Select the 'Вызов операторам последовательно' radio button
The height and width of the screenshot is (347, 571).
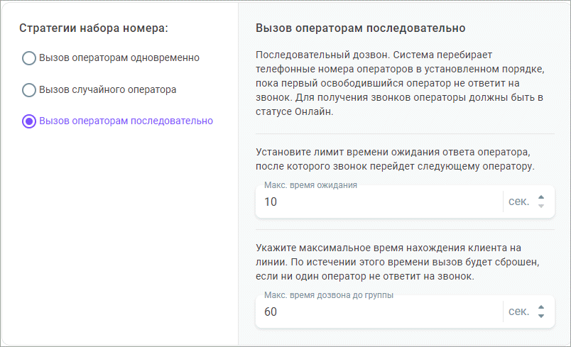tap(29, 121)
